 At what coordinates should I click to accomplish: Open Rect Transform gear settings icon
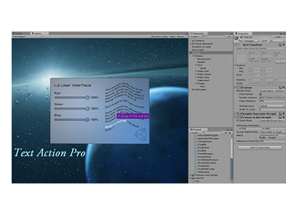click(x=284, y=45)
